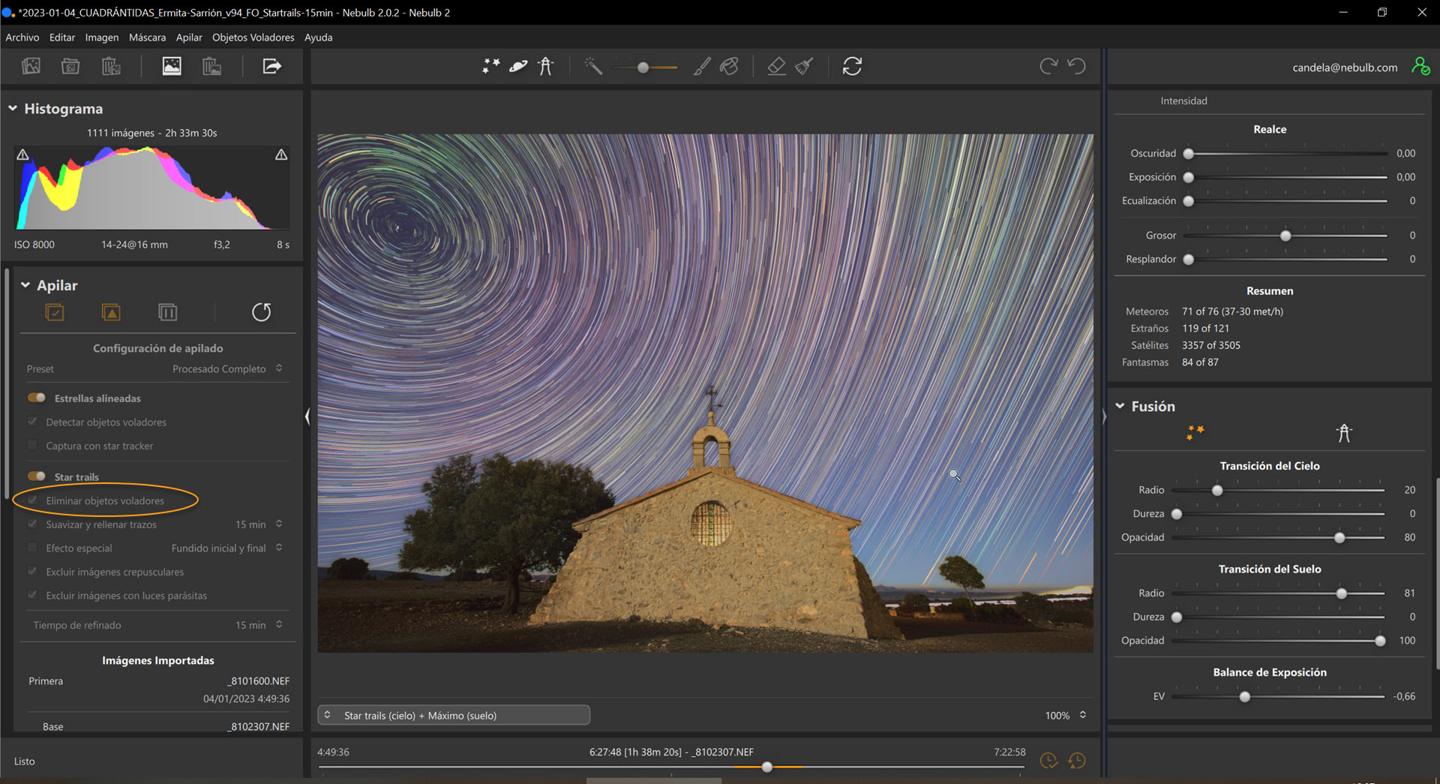Collapse the Fusión panel
This screenshot has height=784, width=1440.
[x=1120, y=406]
